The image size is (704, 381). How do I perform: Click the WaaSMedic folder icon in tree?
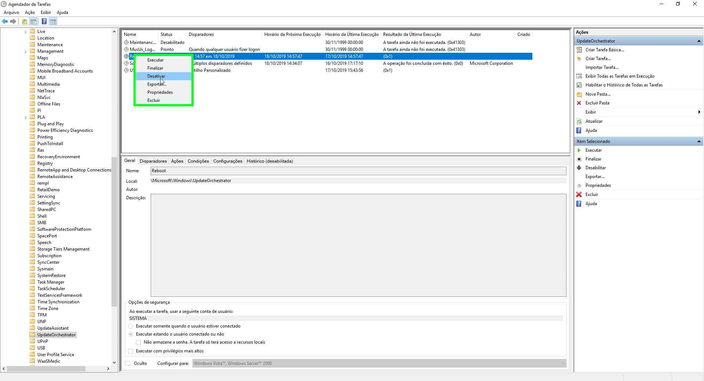click(x=32, y=361)
